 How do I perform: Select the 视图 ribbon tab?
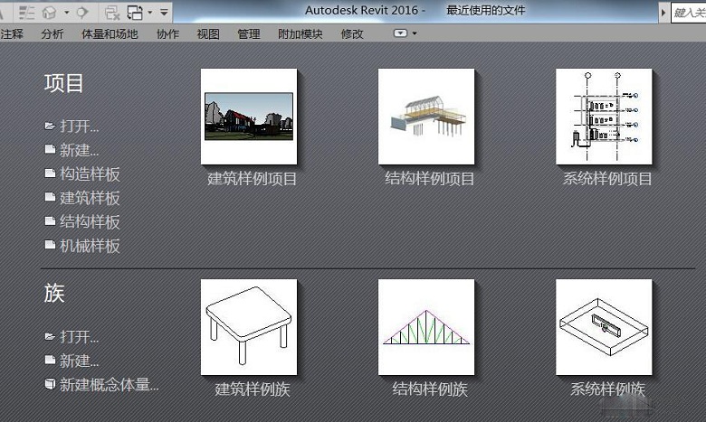point(208,33)
